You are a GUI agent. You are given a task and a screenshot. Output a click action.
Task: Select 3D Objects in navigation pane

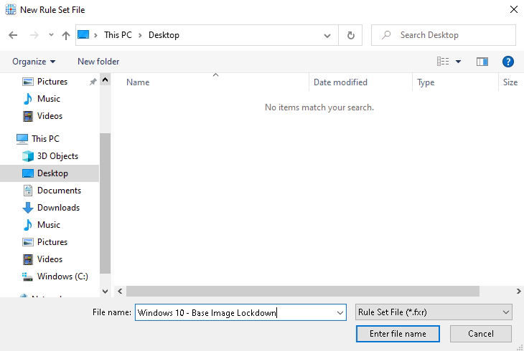[57, 156]
